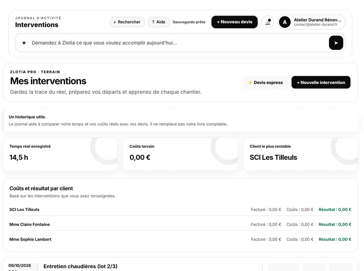Click the magnifier icon in Rechercher
The width and height of the screenshot is (364, 271).
(x=115, y=22)
